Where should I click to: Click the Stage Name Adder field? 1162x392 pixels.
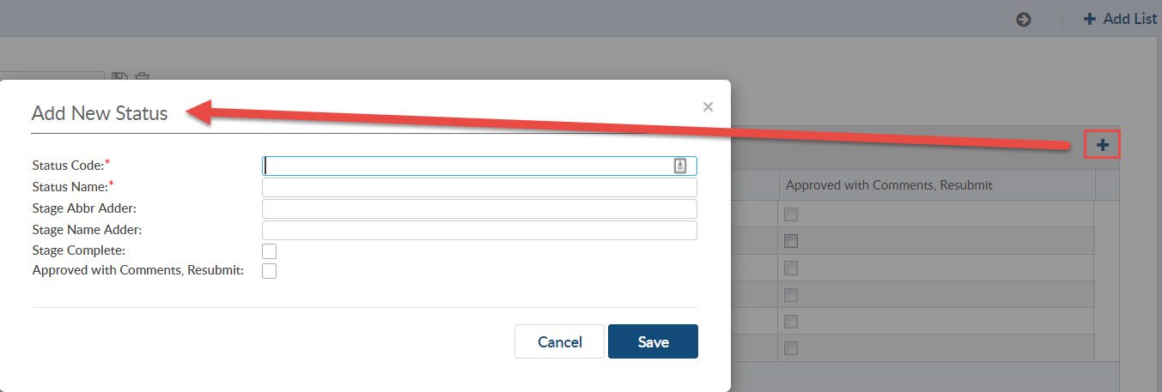point(479,230)
